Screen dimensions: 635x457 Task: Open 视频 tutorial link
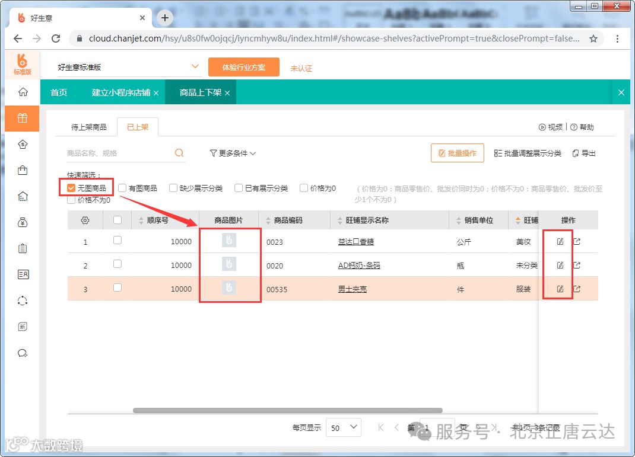click(x=550, y=127)
